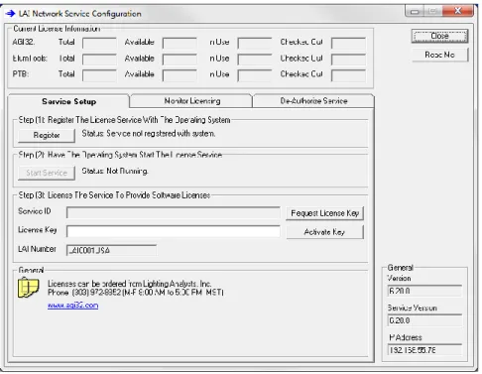
Task: Click the Close button at top right
Action: [439, 36]
